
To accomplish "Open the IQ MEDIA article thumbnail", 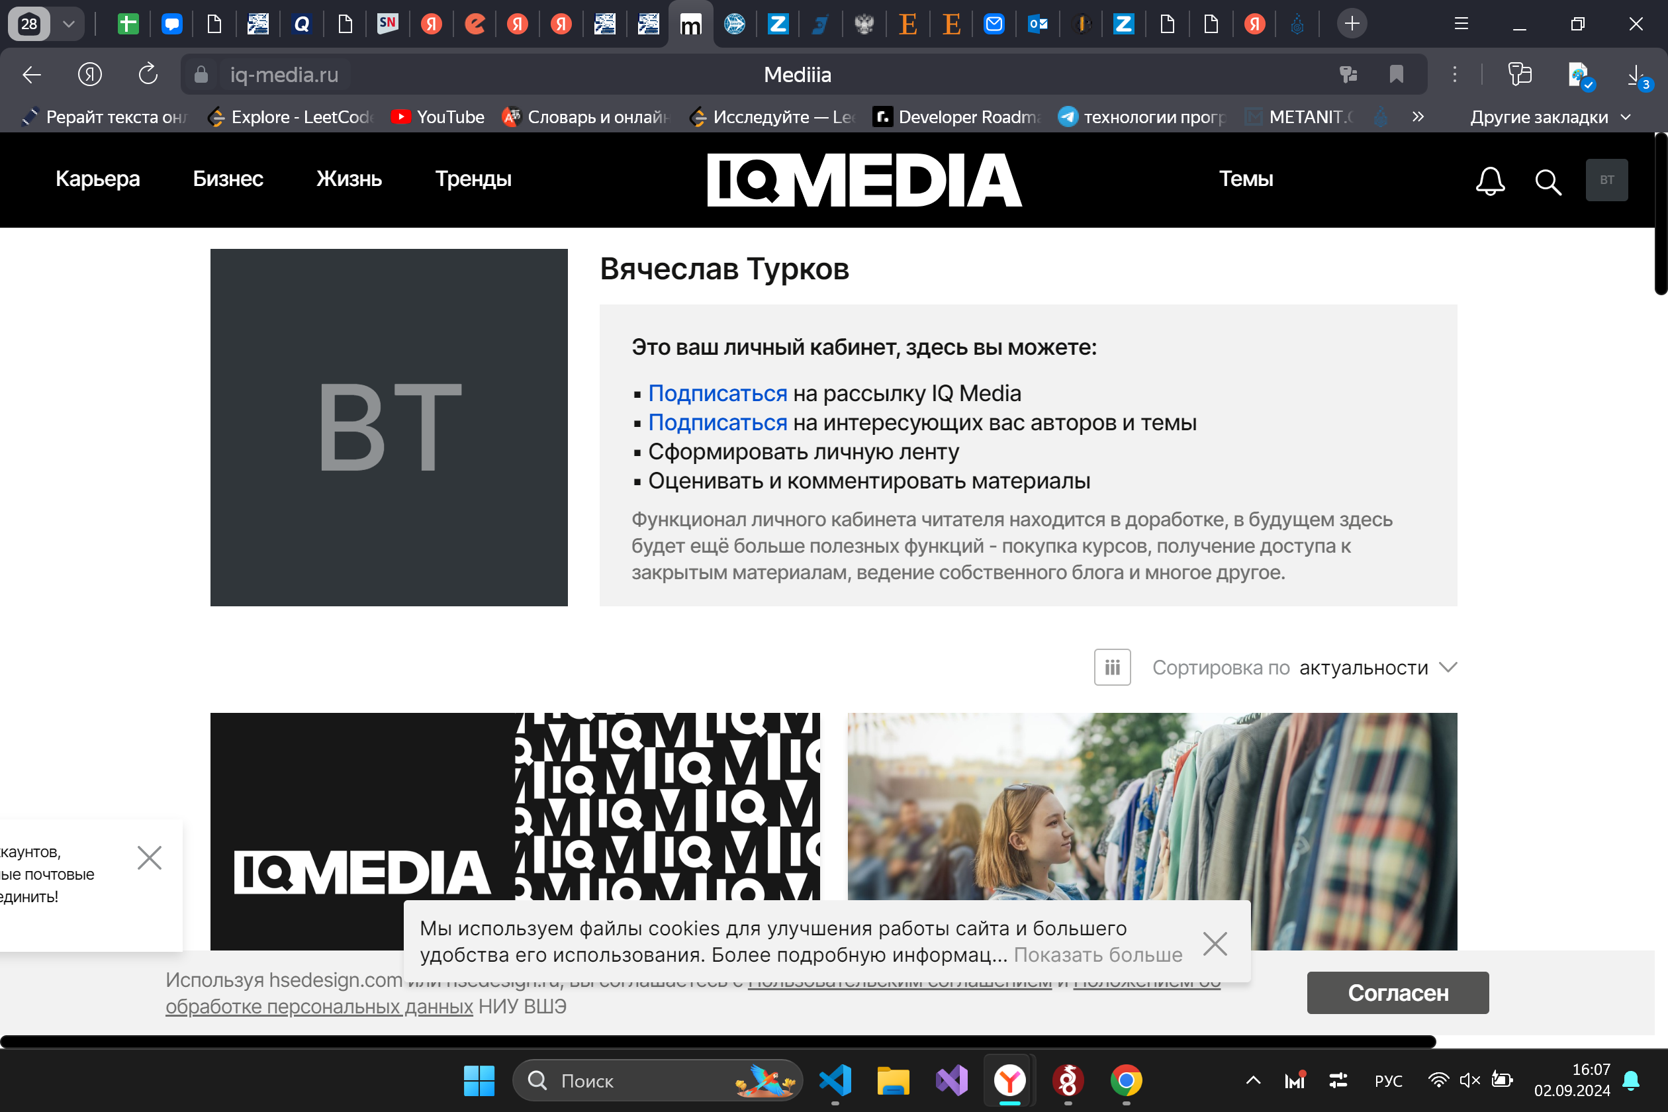I will click(515, 807).
